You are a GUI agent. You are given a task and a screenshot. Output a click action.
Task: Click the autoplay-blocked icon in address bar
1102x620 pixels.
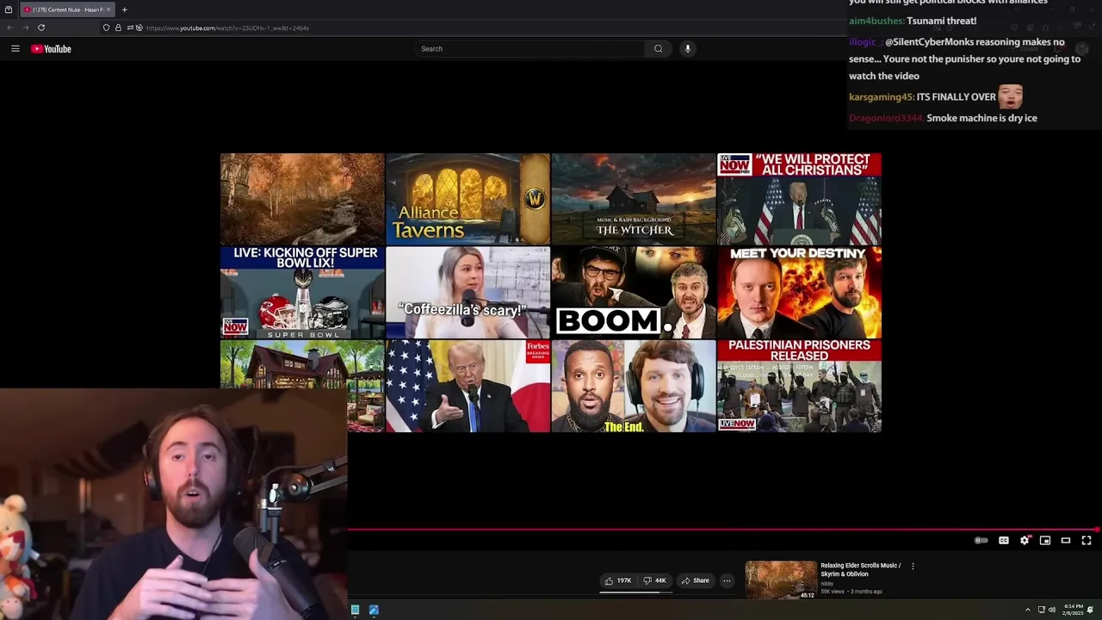pyautogui.click(x=139, y=28)
